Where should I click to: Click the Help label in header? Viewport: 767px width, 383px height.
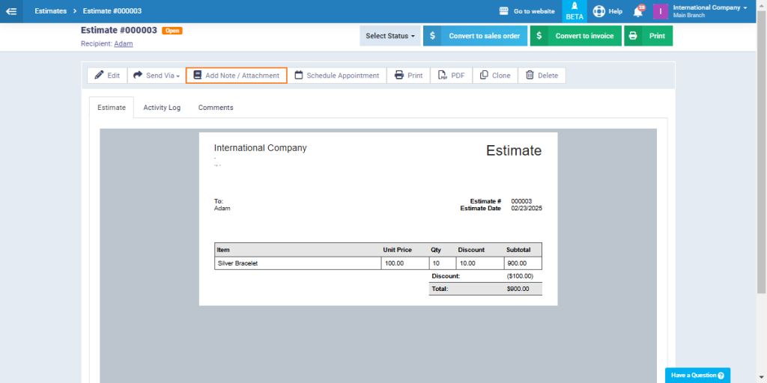[x=616, y=11]
